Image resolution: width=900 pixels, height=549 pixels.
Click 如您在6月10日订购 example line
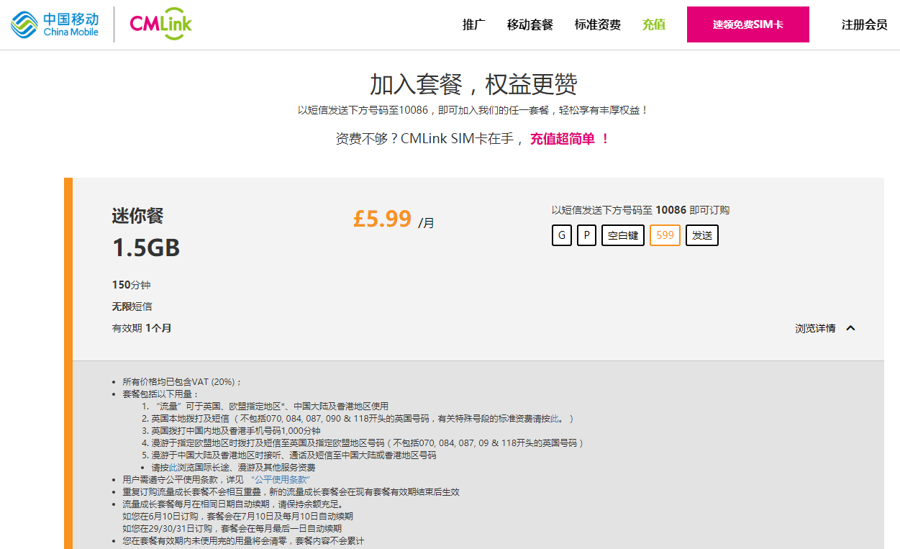237,516
